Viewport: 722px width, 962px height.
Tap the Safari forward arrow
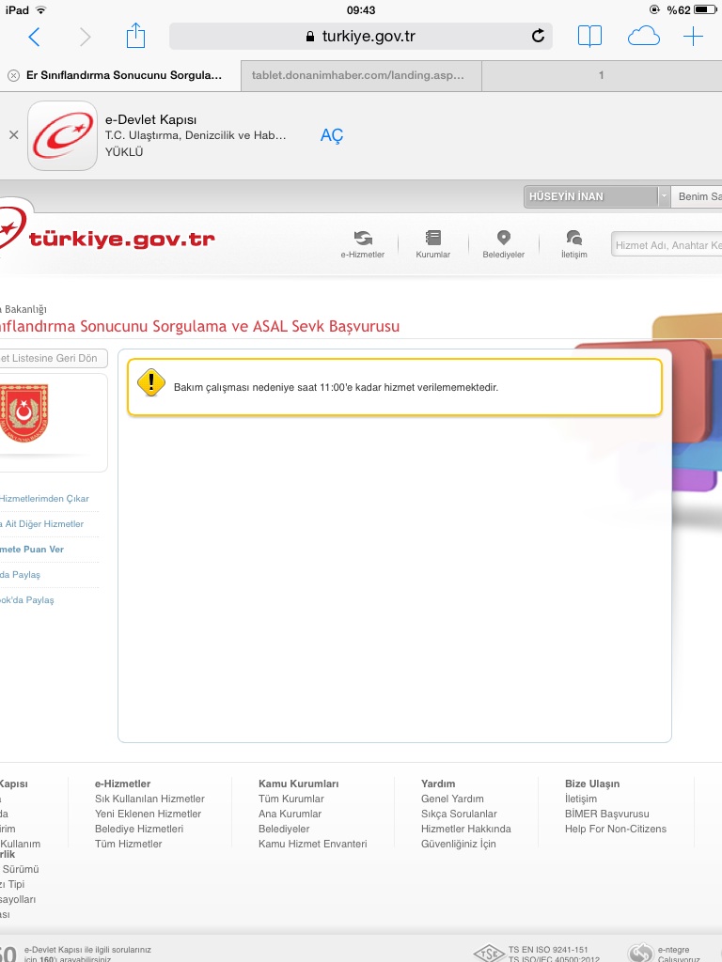[85, 37]
